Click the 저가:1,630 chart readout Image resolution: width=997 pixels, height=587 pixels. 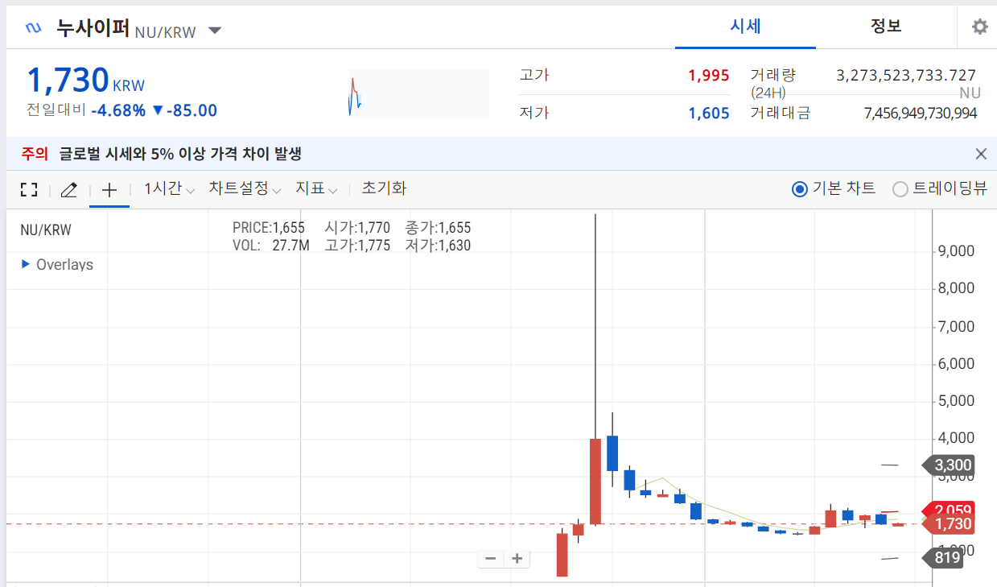click(x=438, y=246)
